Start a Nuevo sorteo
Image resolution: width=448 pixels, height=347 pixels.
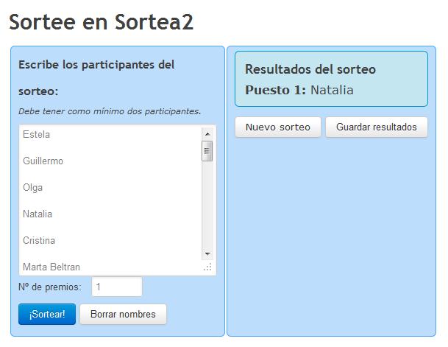[278, 127]
